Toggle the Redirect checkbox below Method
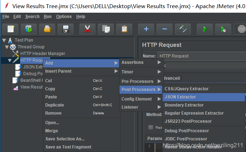The width and height of the screenshot is (246, 152). coord(151,127)
